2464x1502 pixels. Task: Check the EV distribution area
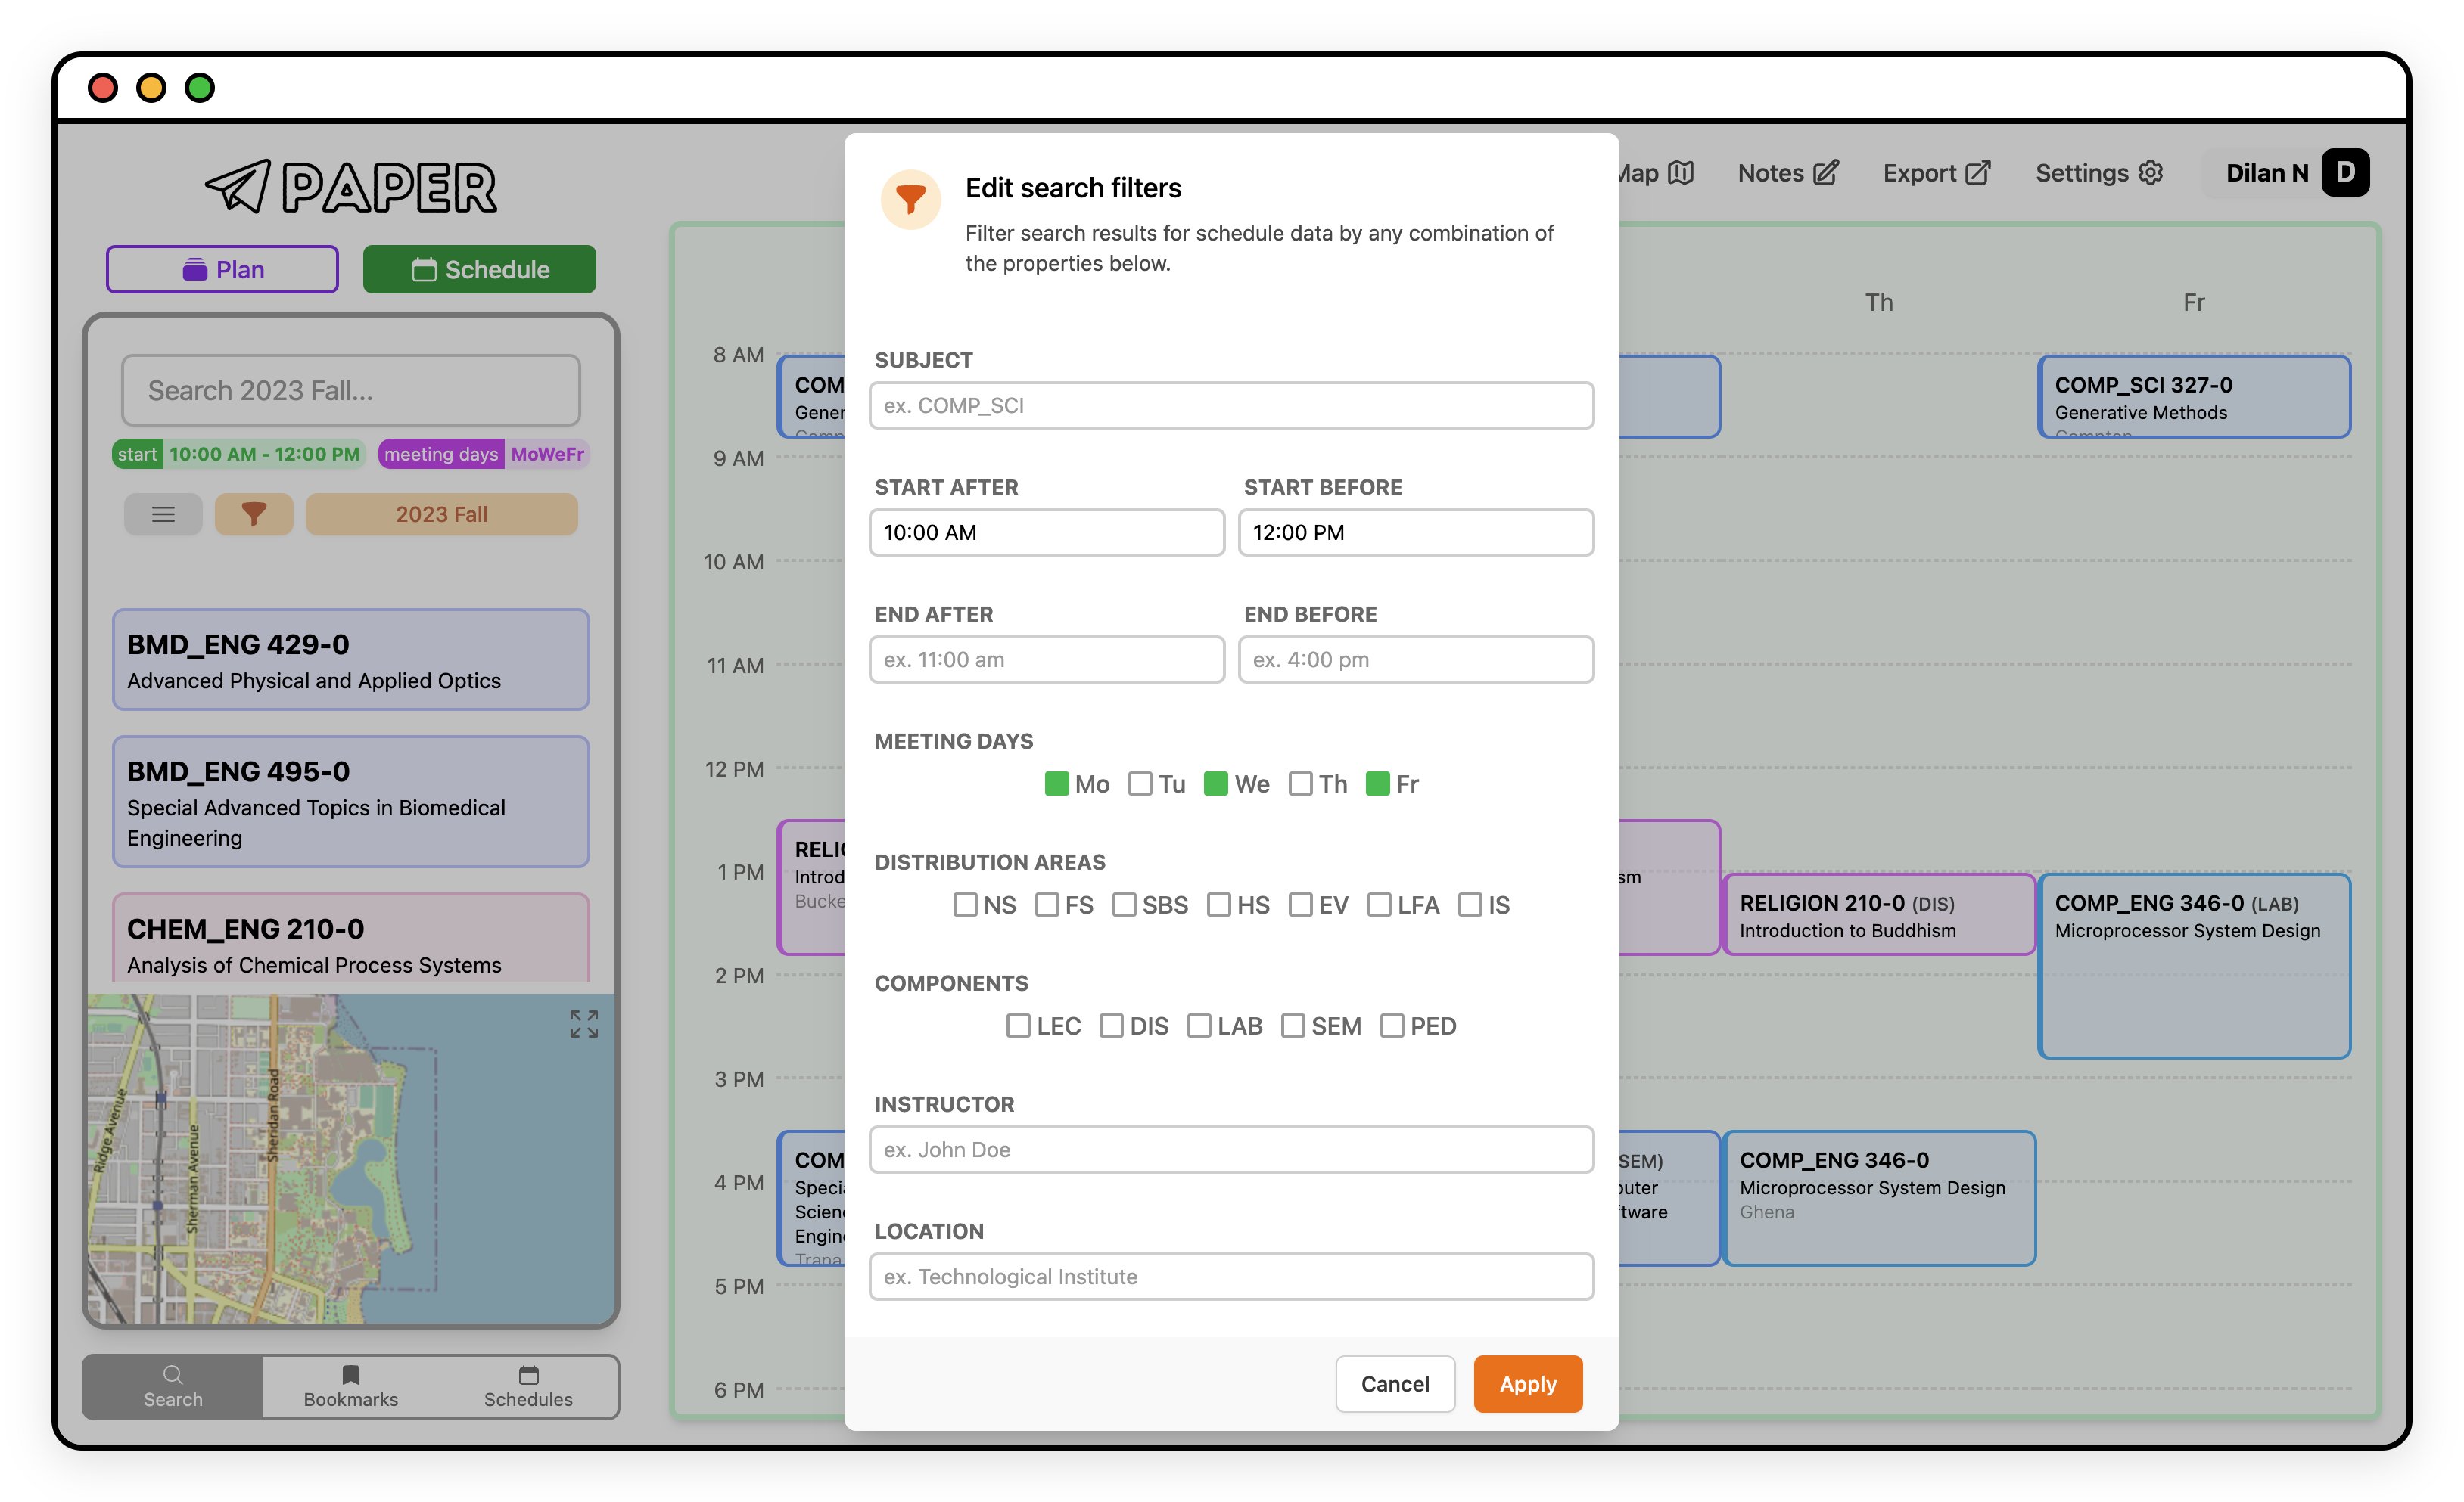pyautogui.click(x=1300, y=905)
